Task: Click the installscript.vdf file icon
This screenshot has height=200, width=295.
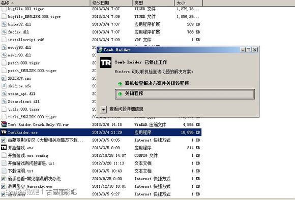Action: [x=4, y=40]
